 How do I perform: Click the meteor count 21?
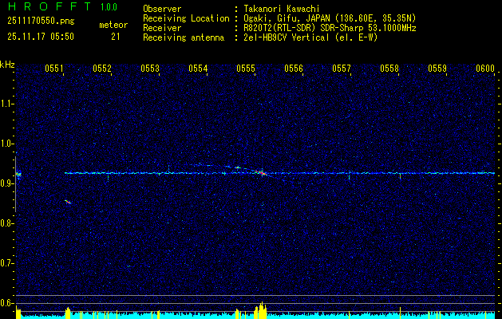[116, 37]
